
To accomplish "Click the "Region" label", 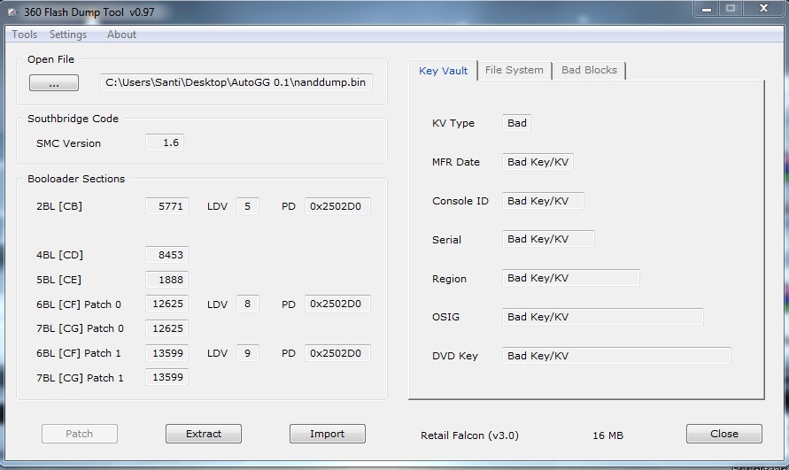I will (449, 279).
